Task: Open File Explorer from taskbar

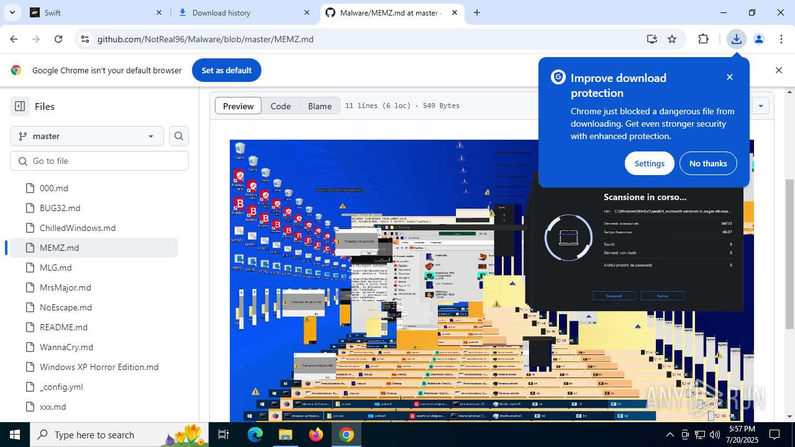Action: [x=285, y=435]
